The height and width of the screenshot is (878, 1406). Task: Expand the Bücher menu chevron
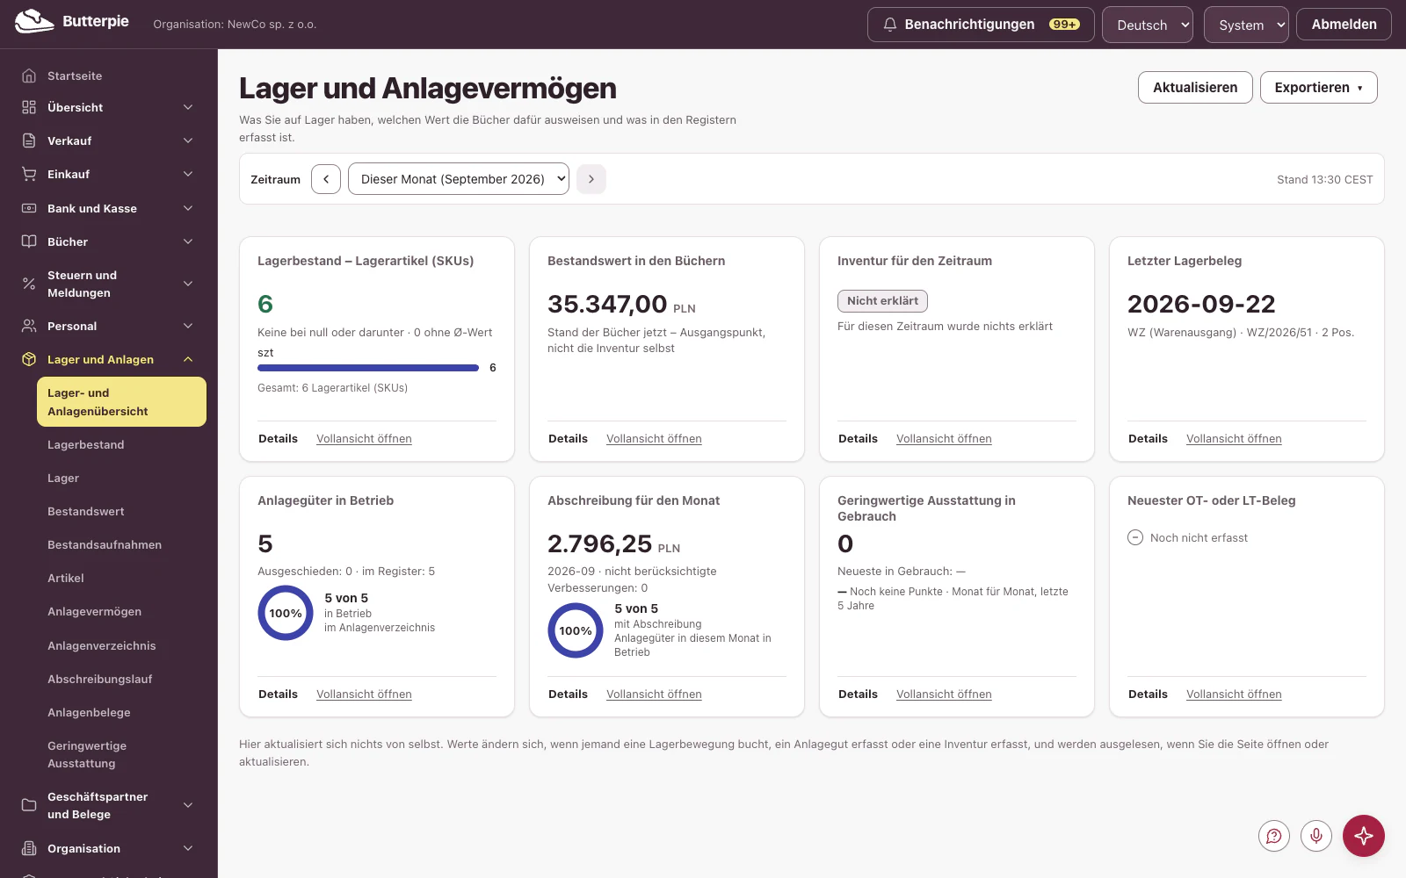[188, 241]
